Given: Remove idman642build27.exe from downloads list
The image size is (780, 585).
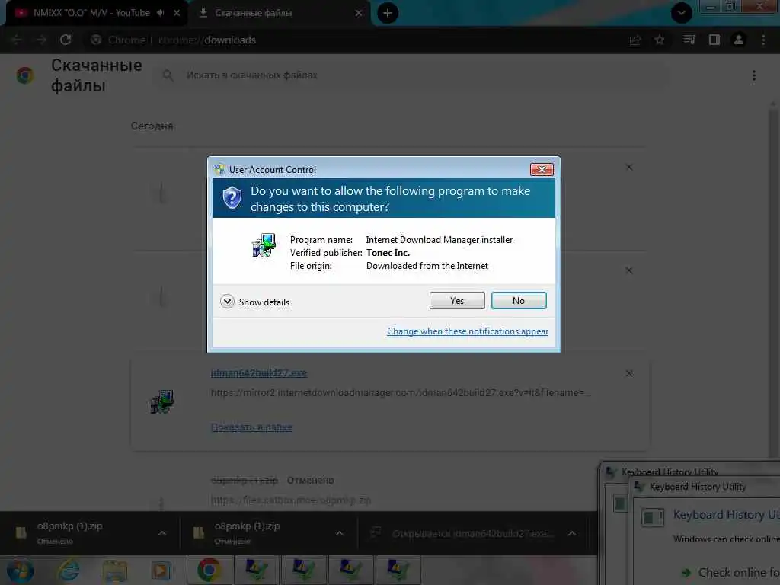Looking at the screenshot, I should pyautogui.click(x=629, y=373).
